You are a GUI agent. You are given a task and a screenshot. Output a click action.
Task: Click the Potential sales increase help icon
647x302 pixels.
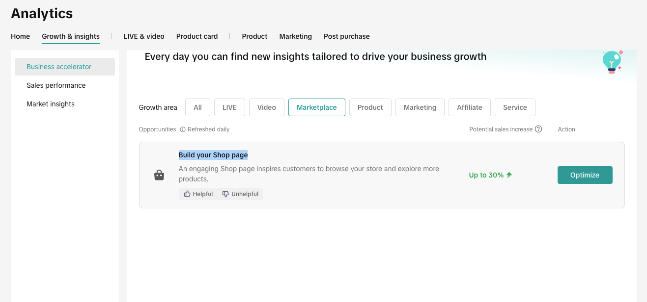pyautogui.click(x=538, y=129)
